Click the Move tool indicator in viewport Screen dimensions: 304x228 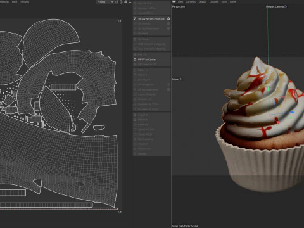(x=177, y=79)
